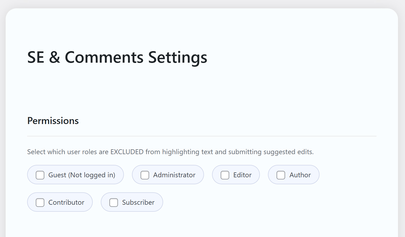Select the Contributor checkbox
405x237 pixels.
click(x=40, y=203)
